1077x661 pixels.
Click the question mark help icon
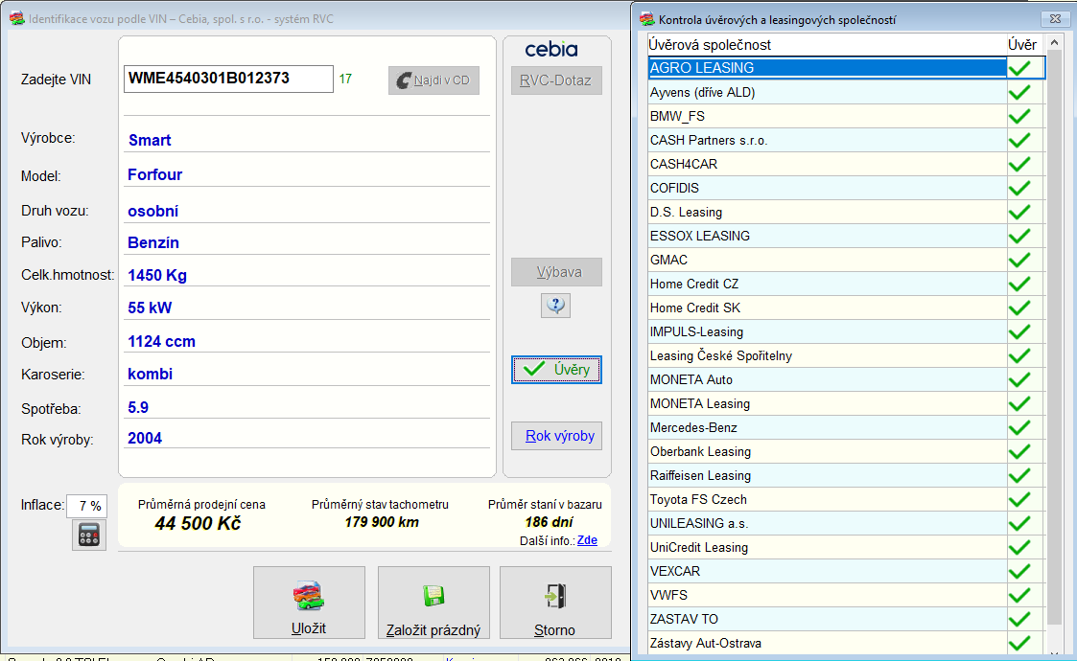pyautogui.click(x=555, y=305)
